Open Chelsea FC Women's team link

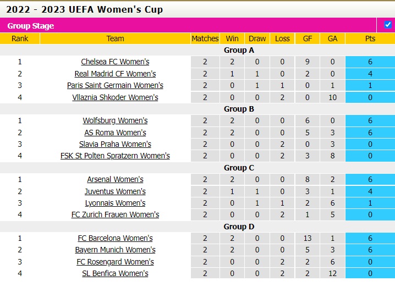(115, 62)
